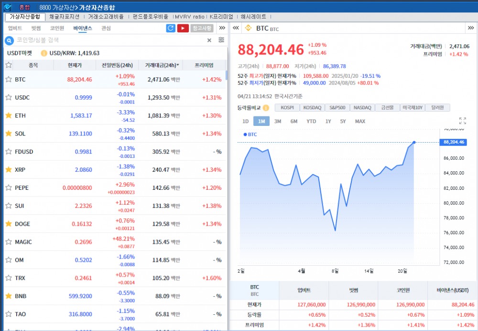Click the magnifier icon in the search bar
Viewport: 478px width, 331px height.
tap(10, 40)
